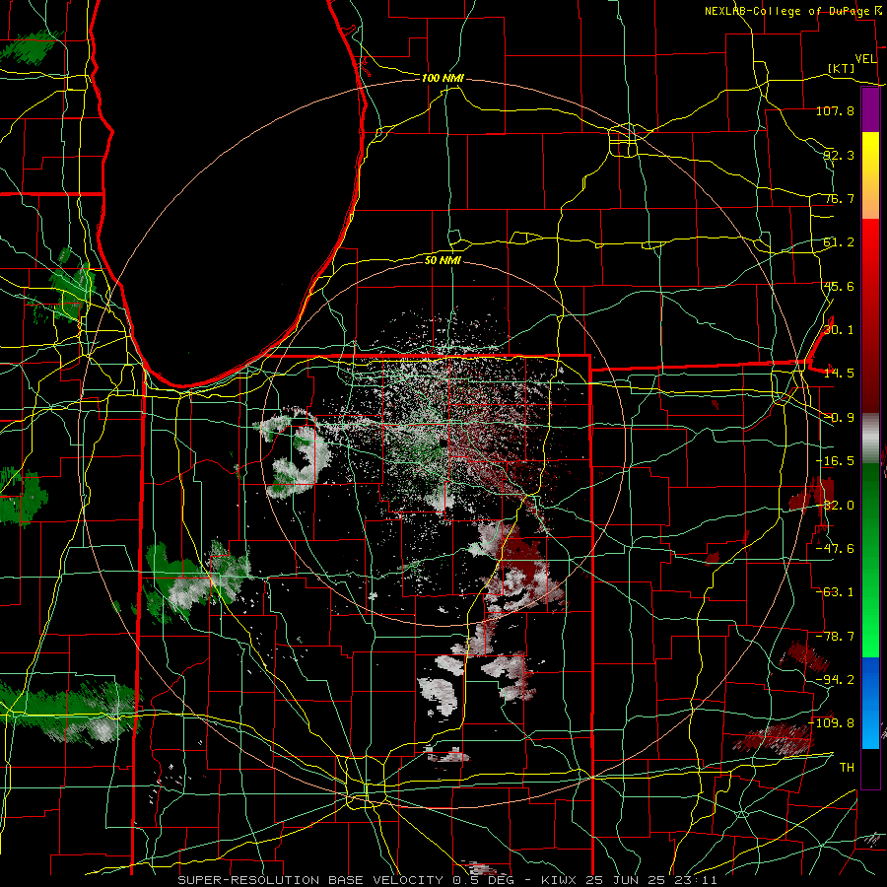Select the -63.1 velocity scale value
887x887 pixels.
(x=835, y=592)
